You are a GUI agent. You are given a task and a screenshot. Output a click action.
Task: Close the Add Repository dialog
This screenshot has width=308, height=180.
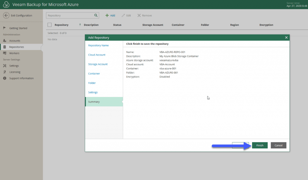coord(286,37)
